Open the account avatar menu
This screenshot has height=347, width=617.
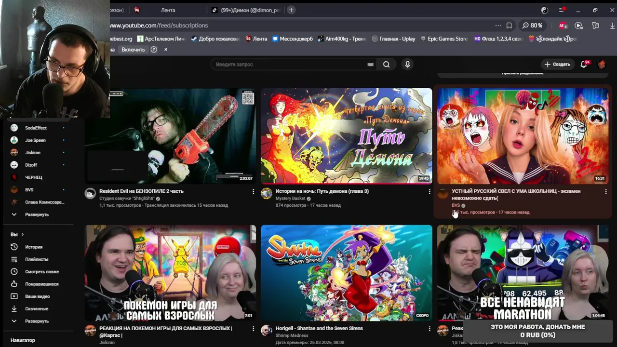[x=602, y=64]
